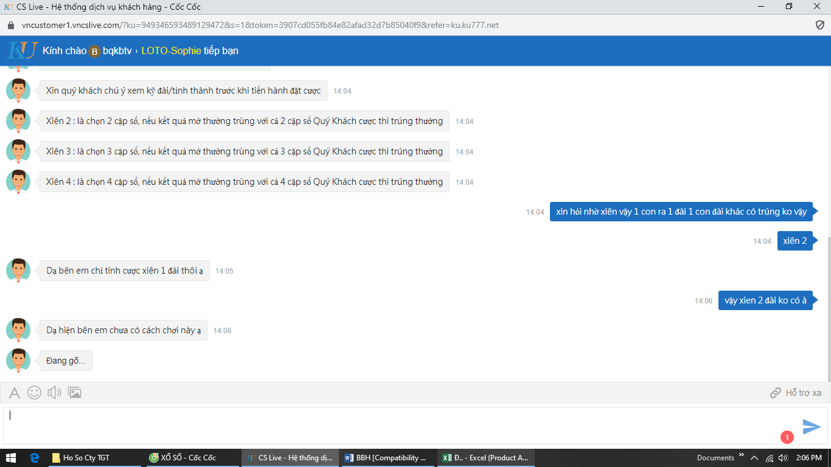Image resolution: width=831 pixels, height=467 pixels.
Task: Expand the Documents toolbar chevron in taskbar
Action: pyautogui.click(x=742, y=455)
